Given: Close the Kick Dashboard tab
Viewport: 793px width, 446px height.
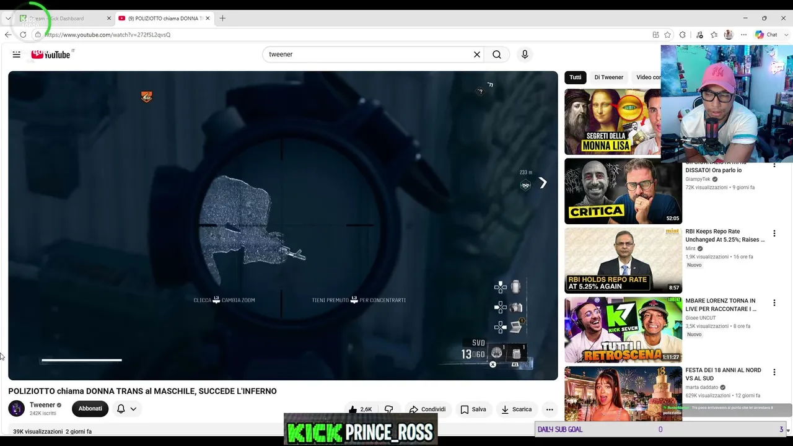Looking at the screenshot, I should 109,19.
